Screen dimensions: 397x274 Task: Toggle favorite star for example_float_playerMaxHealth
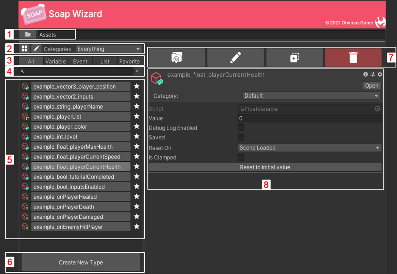137,146
